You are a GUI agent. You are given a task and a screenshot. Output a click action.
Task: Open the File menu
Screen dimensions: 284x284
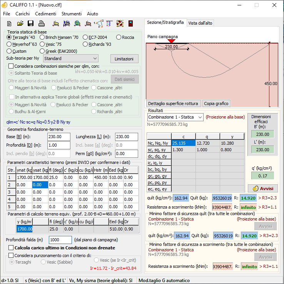(7, 14)
